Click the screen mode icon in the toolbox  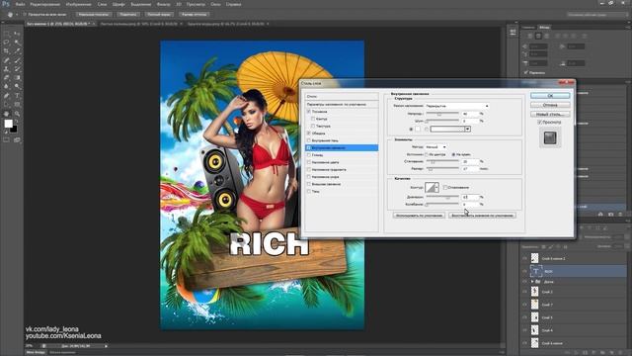click(17, 140)
